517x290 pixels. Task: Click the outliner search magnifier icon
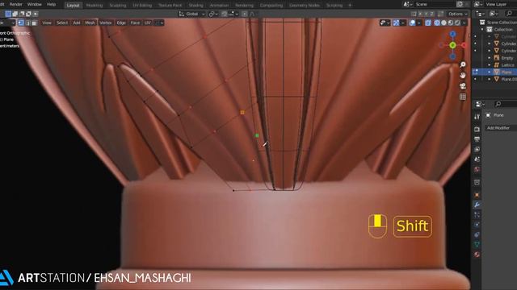click(510, 14)
